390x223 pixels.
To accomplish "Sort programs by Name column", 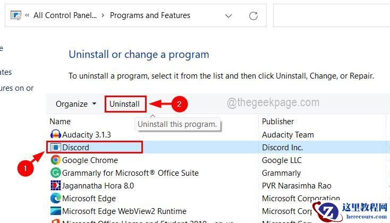I will pyautogui.click(x=60, y=121).
